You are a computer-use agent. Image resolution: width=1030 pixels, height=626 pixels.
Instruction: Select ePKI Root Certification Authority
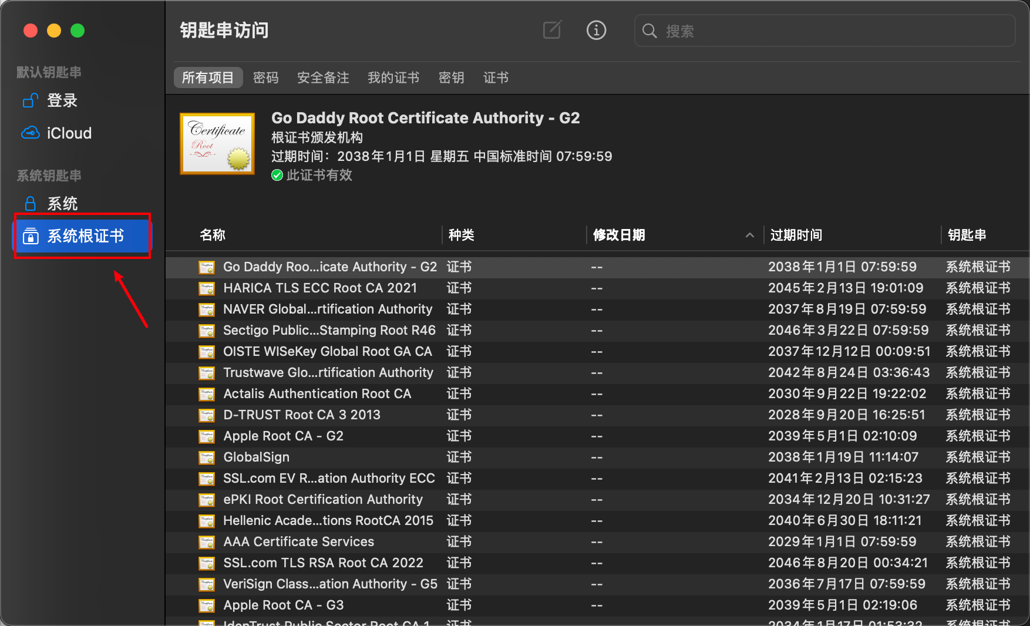click(x=323, y=499)
